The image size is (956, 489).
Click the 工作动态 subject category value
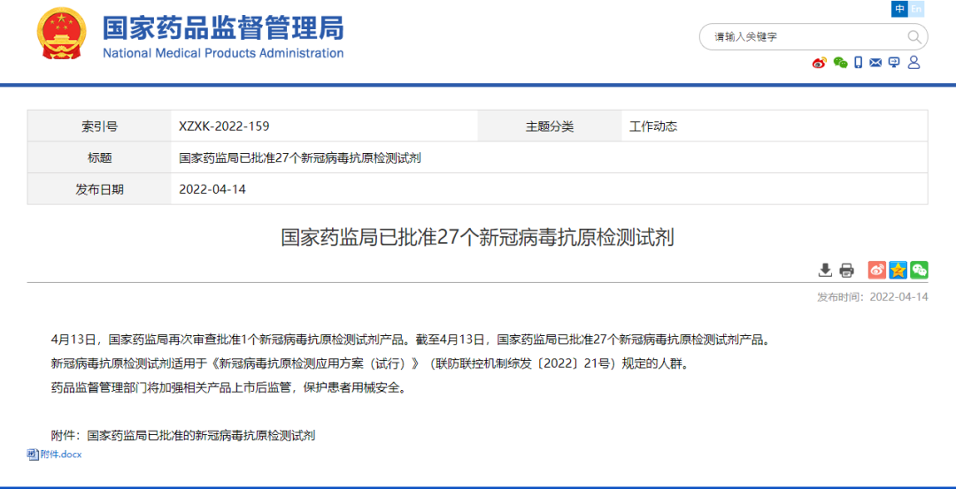(653, 126)
